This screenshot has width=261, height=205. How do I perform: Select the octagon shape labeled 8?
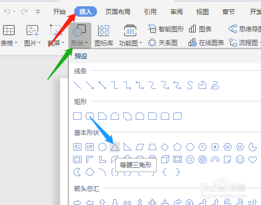[x=215, y=147]
